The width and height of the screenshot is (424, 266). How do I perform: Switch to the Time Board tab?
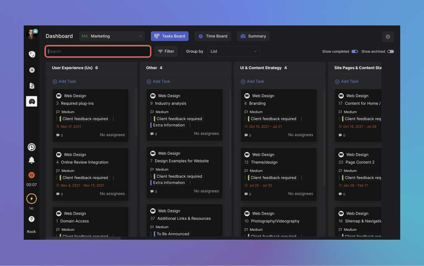click(x=212, y=36)
